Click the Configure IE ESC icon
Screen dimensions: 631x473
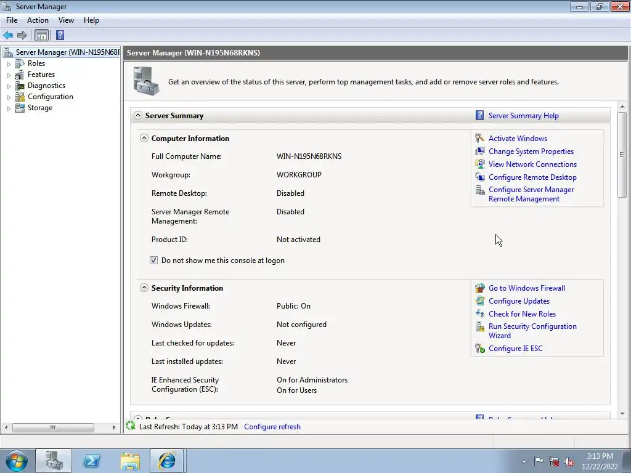(479, 349)
